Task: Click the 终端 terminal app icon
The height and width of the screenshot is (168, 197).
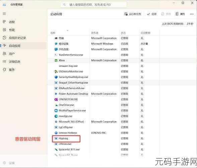Action: pos(56,38)
